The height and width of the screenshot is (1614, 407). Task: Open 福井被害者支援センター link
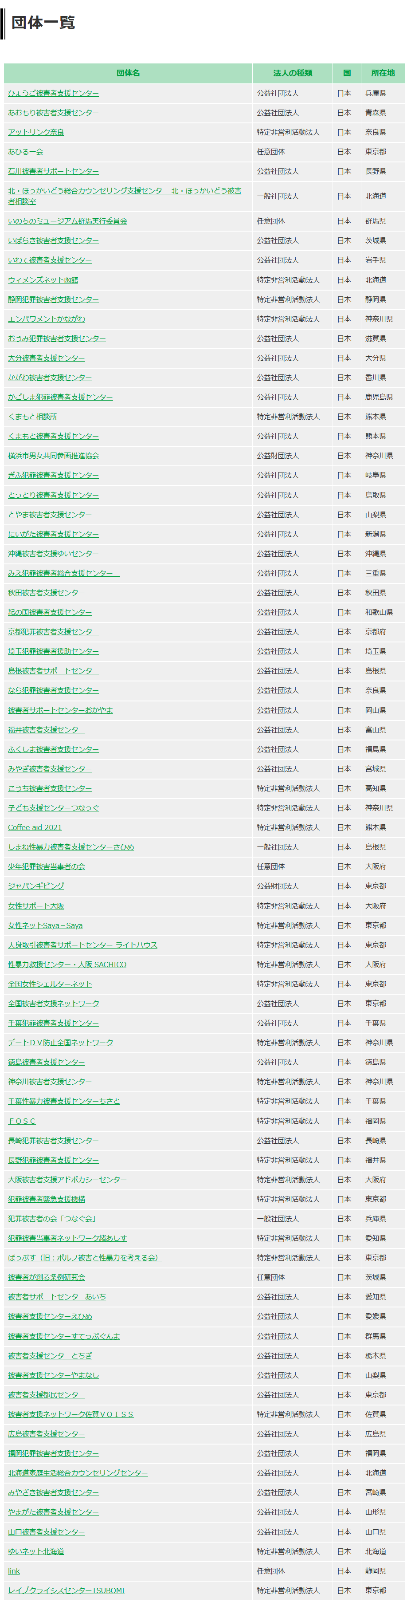47,729
